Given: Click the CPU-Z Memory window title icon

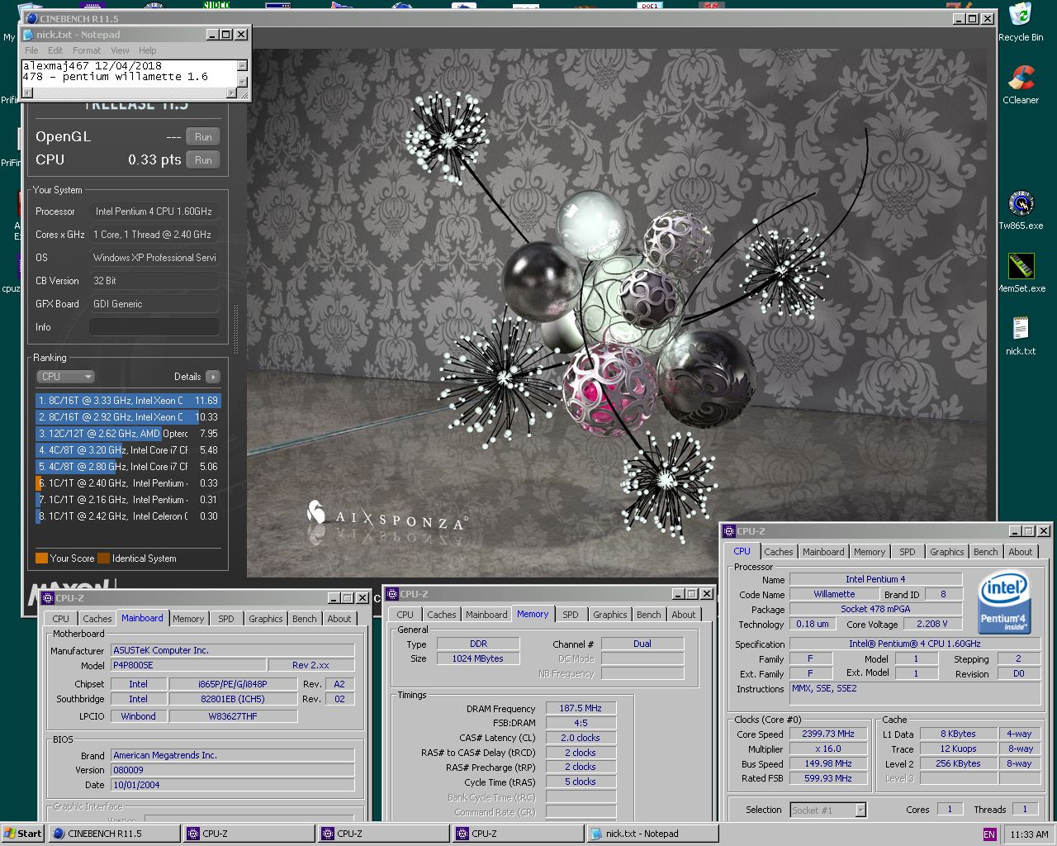Looking at the screenshot, I should click(391, 593).
